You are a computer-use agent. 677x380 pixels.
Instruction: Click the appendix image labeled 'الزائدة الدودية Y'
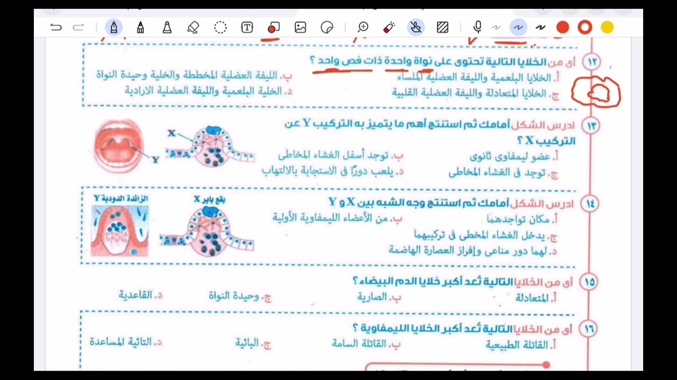[120, 230]
